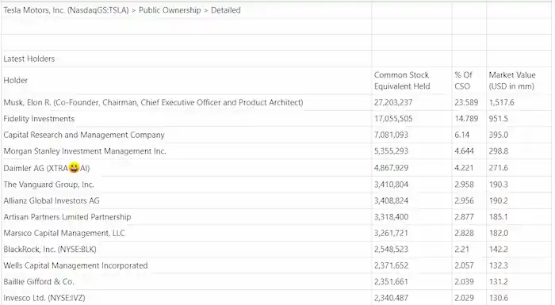
Task: Click the shares value 2,351,661
Action: pos(391,282)
